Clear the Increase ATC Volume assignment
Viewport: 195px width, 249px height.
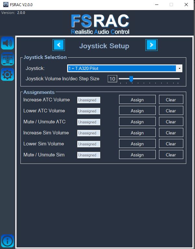(x=171, y=100)
